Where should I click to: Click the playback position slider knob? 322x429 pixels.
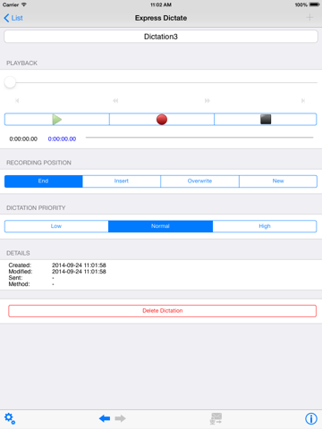tap(10, 82)
